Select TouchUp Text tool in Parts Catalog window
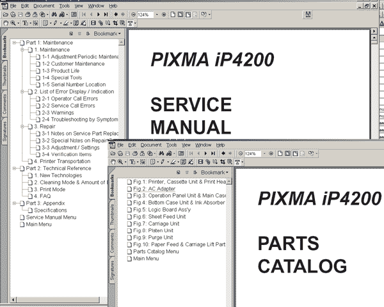Image resolution: width=384 pixels, height=307 pixels. coord(237,162)
